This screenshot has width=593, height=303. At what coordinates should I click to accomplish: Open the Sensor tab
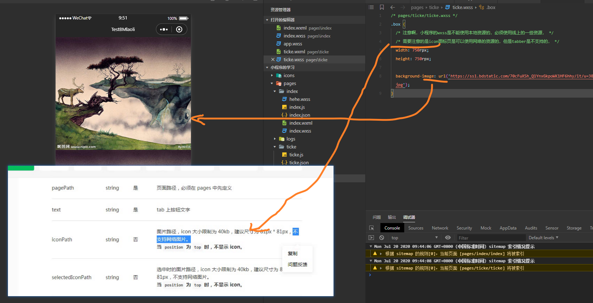[x=552, y=228]
